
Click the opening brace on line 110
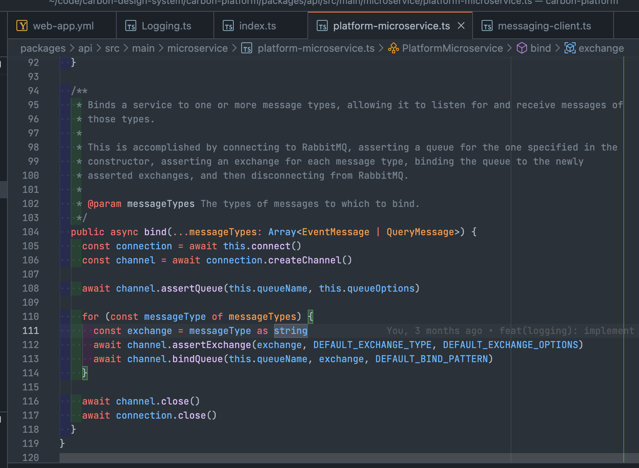[310, 317]
